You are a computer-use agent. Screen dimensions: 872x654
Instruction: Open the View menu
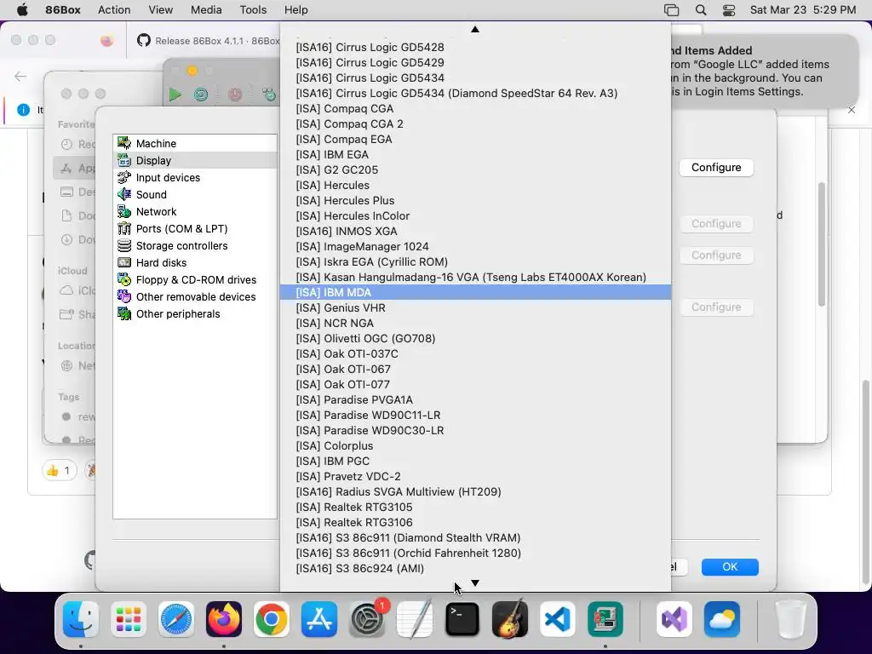161,10
